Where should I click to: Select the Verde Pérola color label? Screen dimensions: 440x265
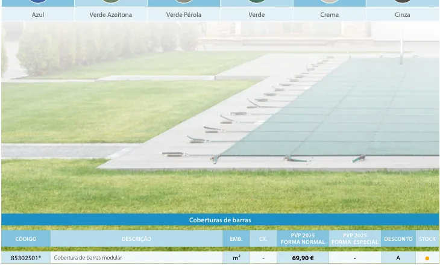pyautogui.click(x=183, y=14)
